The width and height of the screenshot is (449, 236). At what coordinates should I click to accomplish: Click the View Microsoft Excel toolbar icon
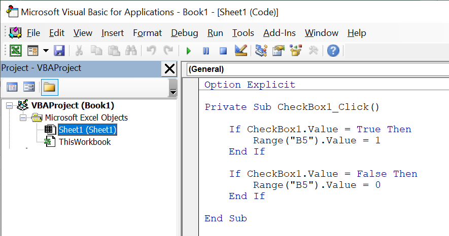point(16,51)
